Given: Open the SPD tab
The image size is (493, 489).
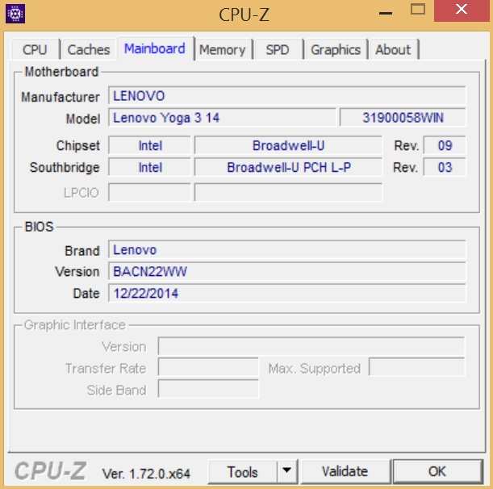Looking at the screenshot, I should 278,49.
